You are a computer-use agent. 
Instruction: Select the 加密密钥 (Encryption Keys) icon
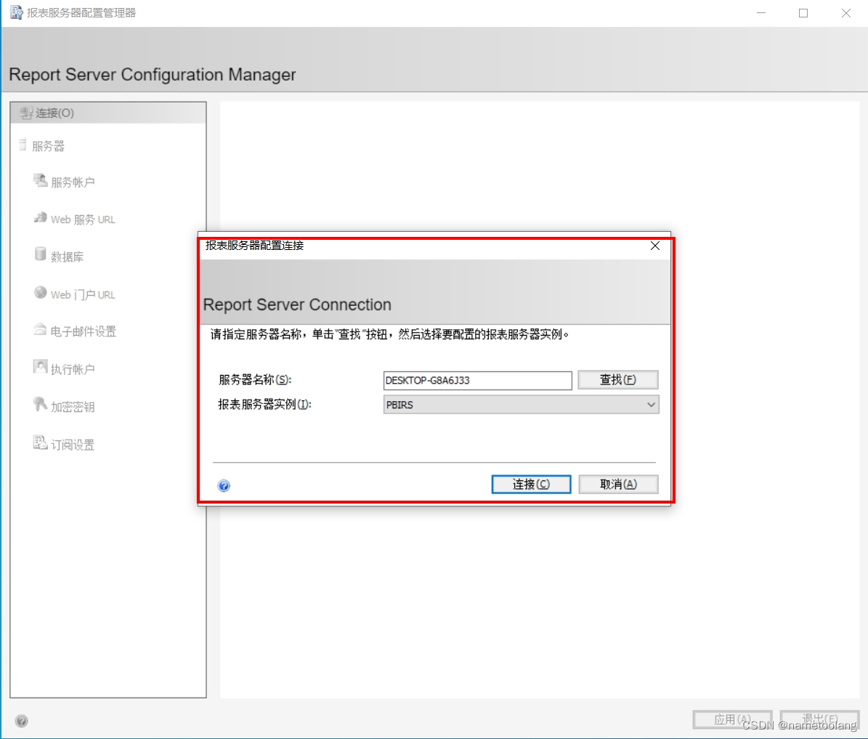(x=41, y=405)
